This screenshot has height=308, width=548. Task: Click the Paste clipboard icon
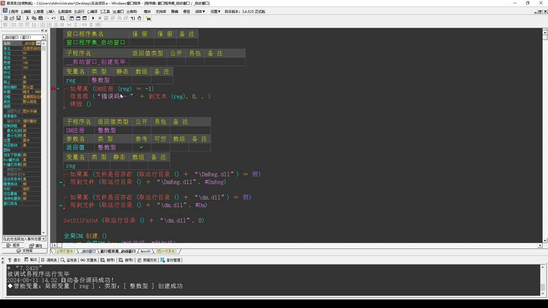(x=41, y=18)
